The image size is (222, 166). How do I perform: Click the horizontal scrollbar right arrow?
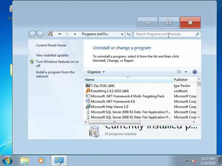pos(194,122)
